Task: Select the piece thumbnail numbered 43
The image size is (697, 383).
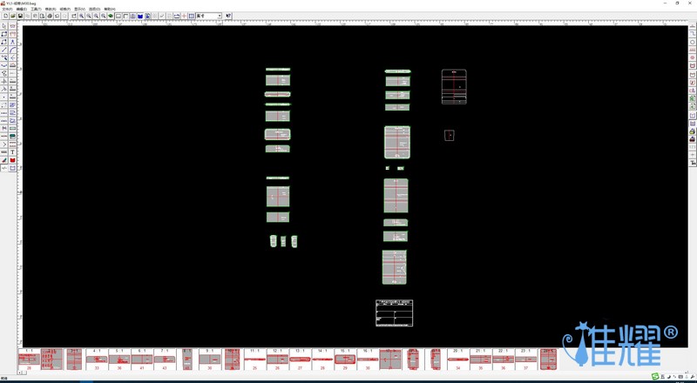Action: [x=165, y=359]
